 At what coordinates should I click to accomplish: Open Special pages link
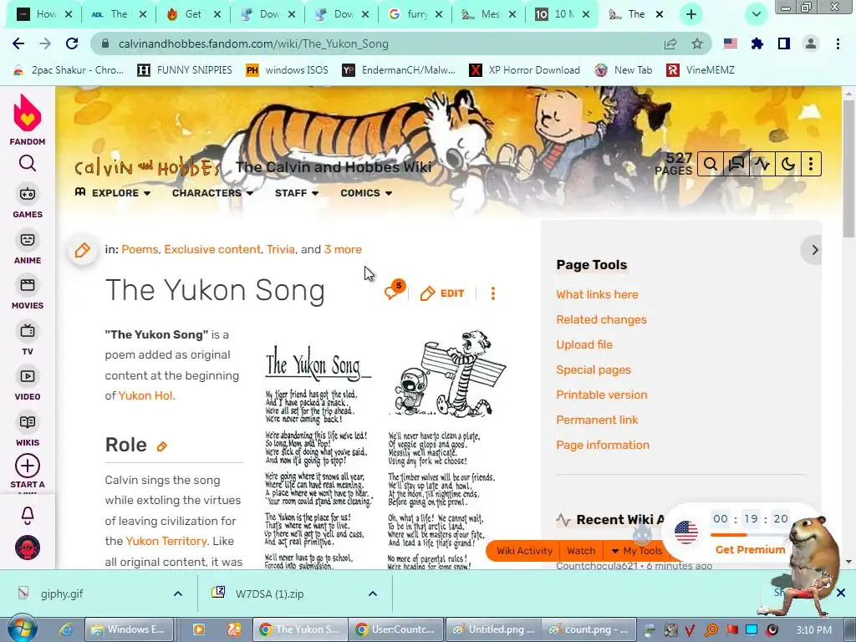[x=594, y=369]
